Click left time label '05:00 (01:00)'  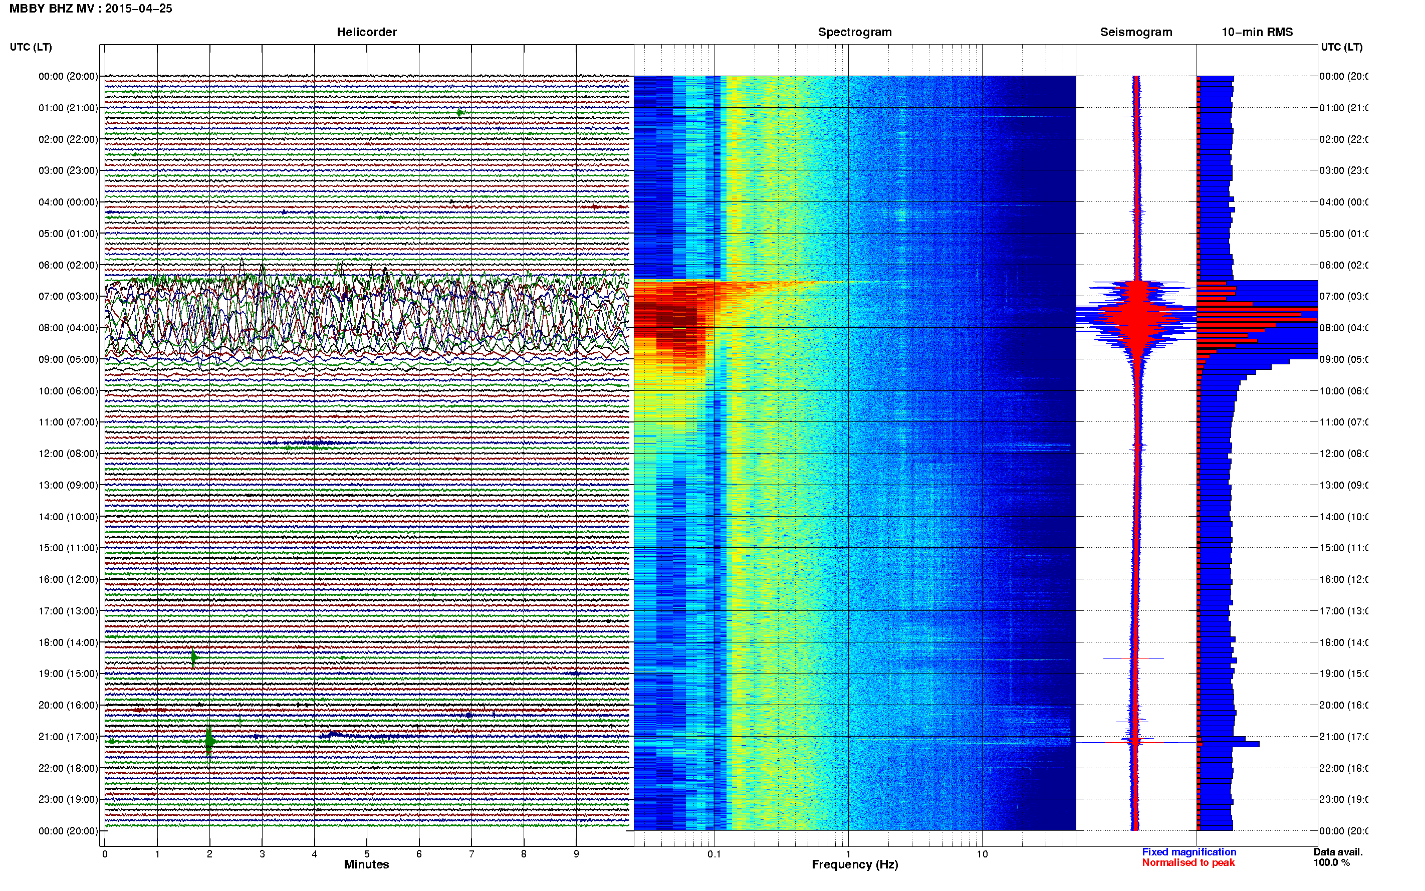tap(68, 234)
